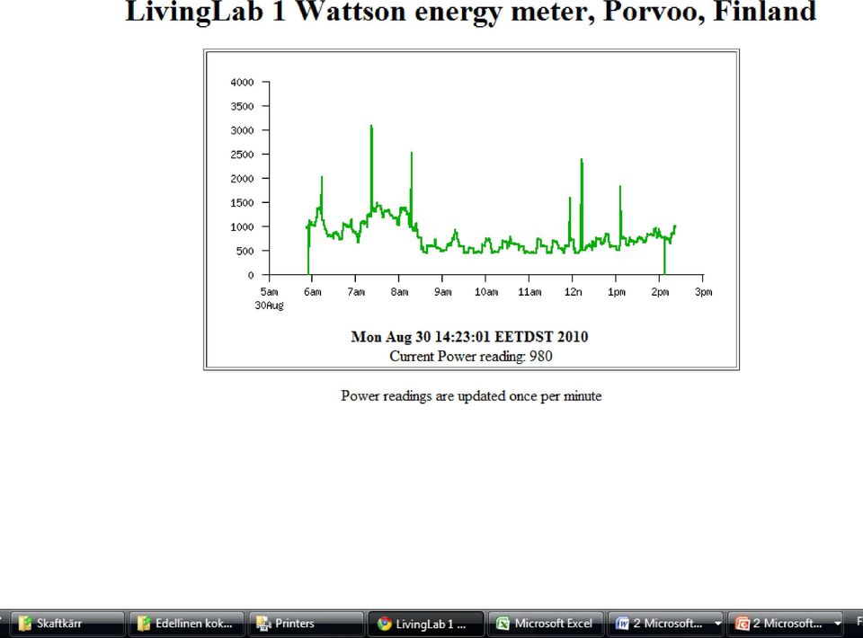Click the 2pm x-axis label

[660, 292]
